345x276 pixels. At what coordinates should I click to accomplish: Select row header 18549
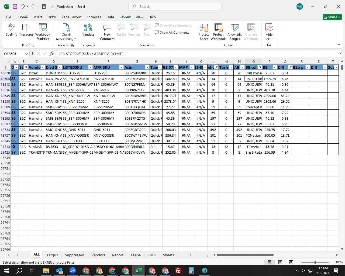coord(5,96)
